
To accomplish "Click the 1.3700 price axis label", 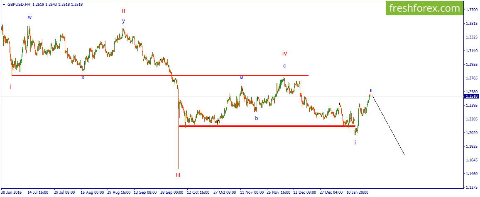I will coord(471,10).
